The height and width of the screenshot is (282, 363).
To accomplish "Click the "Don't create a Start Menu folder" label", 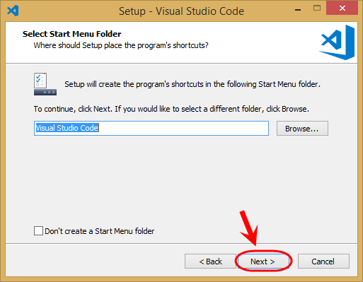I will click(x=100, y=231).
